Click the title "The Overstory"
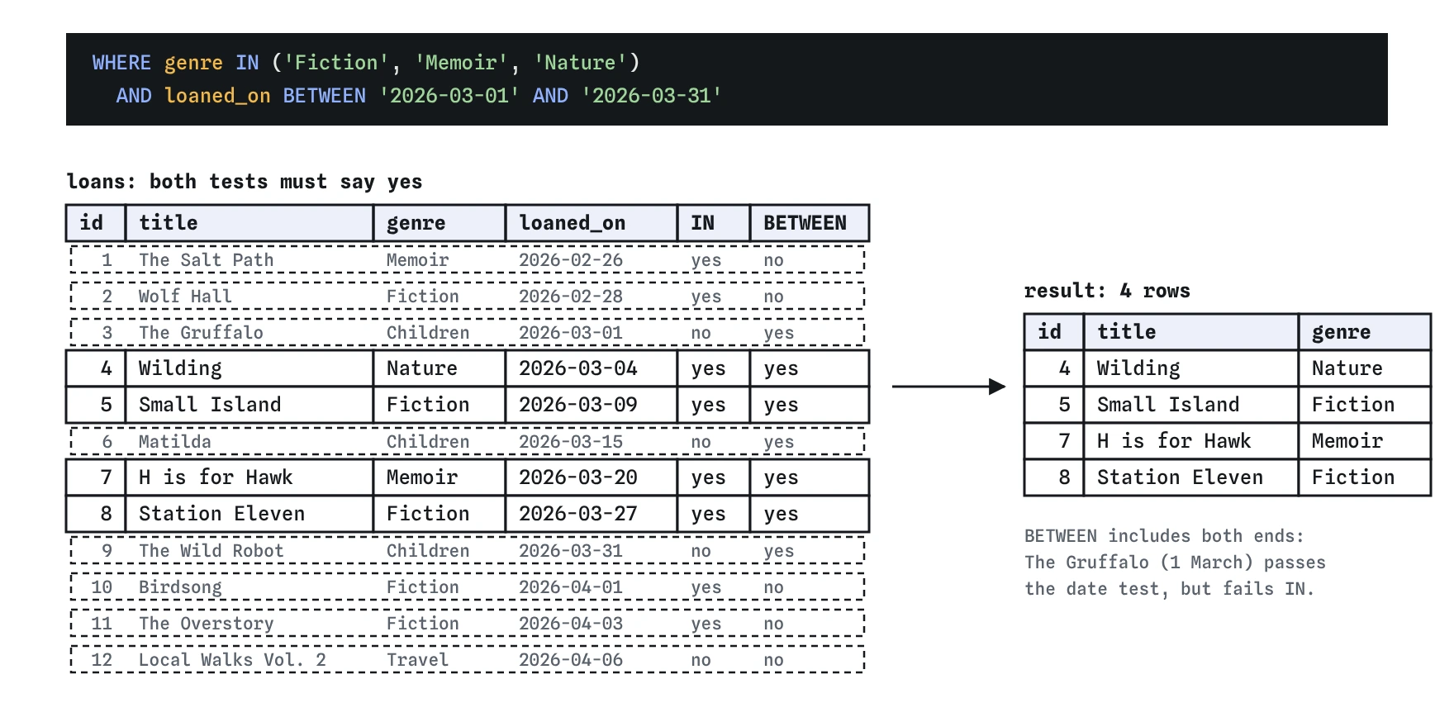 click(x=206, y=624)
